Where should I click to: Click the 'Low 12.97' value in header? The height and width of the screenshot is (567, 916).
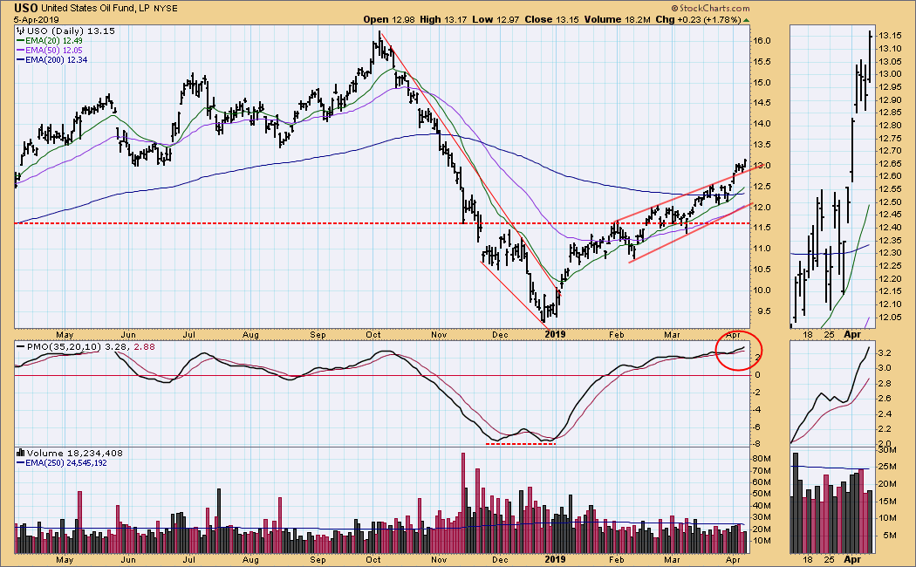(x=496, y=19)
